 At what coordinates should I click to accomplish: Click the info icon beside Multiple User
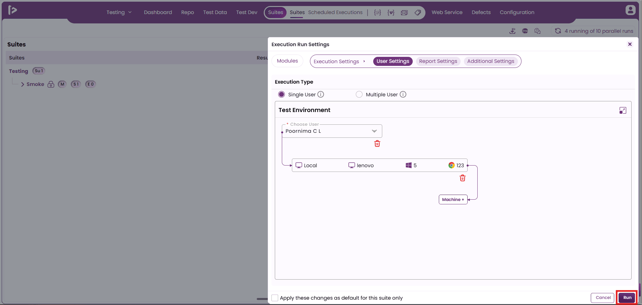403,94
